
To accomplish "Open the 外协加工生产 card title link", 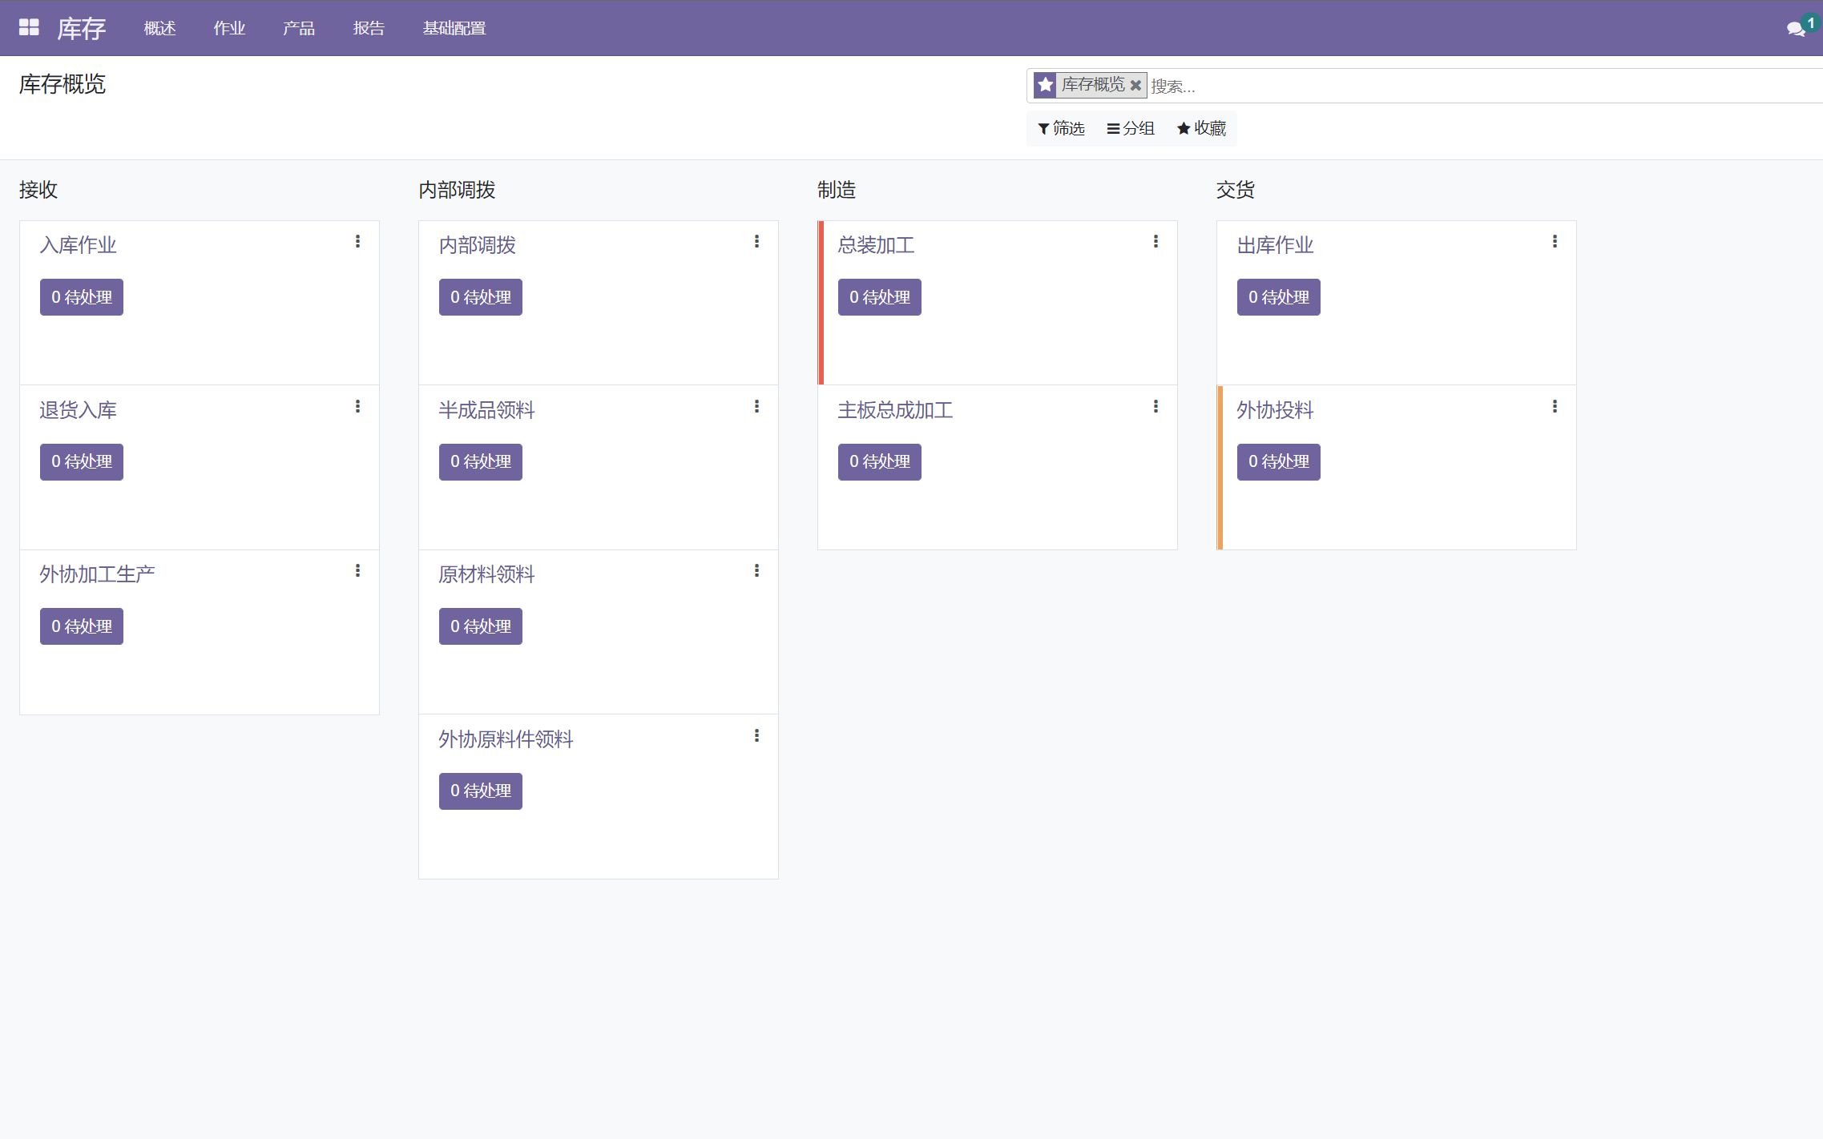I will (97, 574).
